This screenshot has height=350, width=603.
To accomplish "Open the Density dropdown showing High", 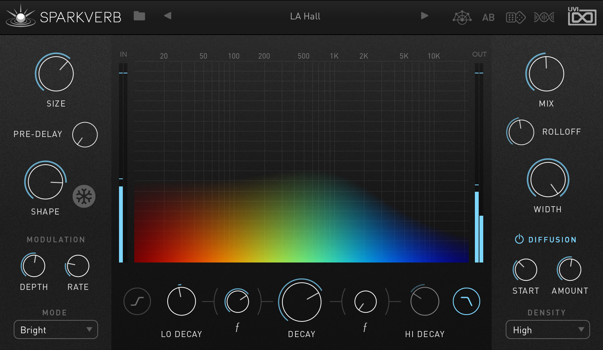I will [547, 329].
